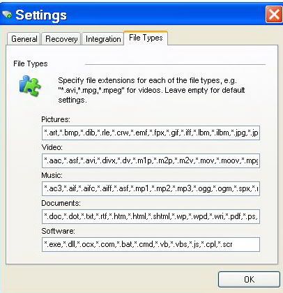Select the Integration tab
The image size is (283, 293).
click(103, 39)
